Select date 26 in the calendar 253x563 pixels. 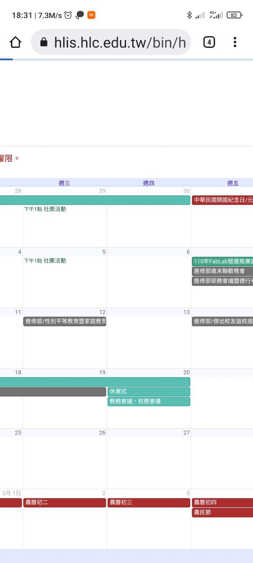point(102,433)
